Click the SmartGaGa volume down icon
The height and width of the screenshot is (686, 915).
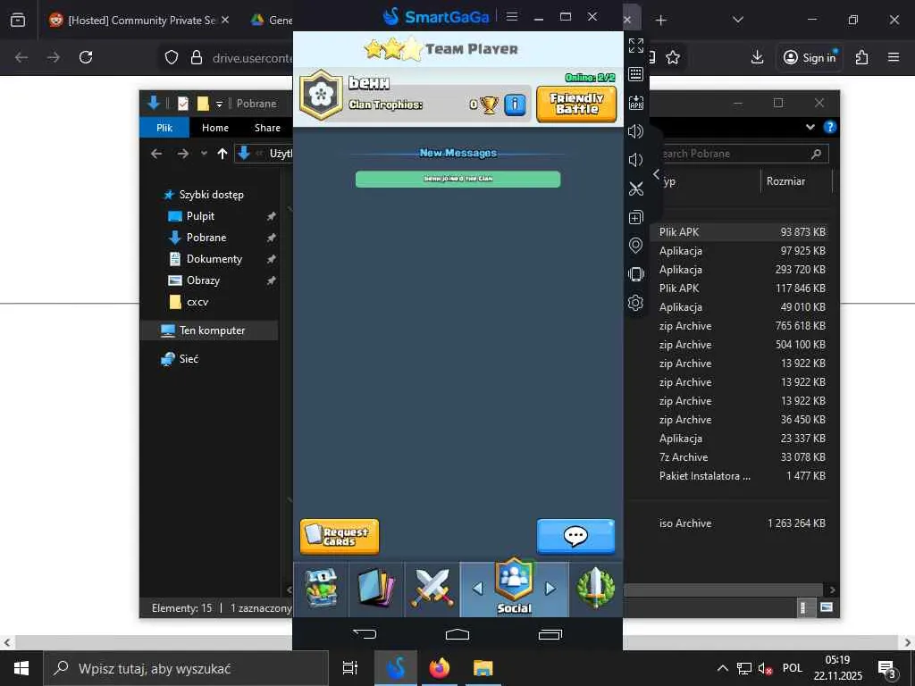[x=636, y=160]
